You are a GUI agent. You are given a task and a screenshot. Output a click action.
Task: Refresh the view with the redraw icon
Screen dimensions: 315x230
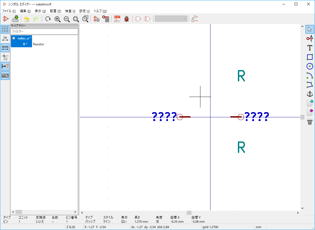48,19
